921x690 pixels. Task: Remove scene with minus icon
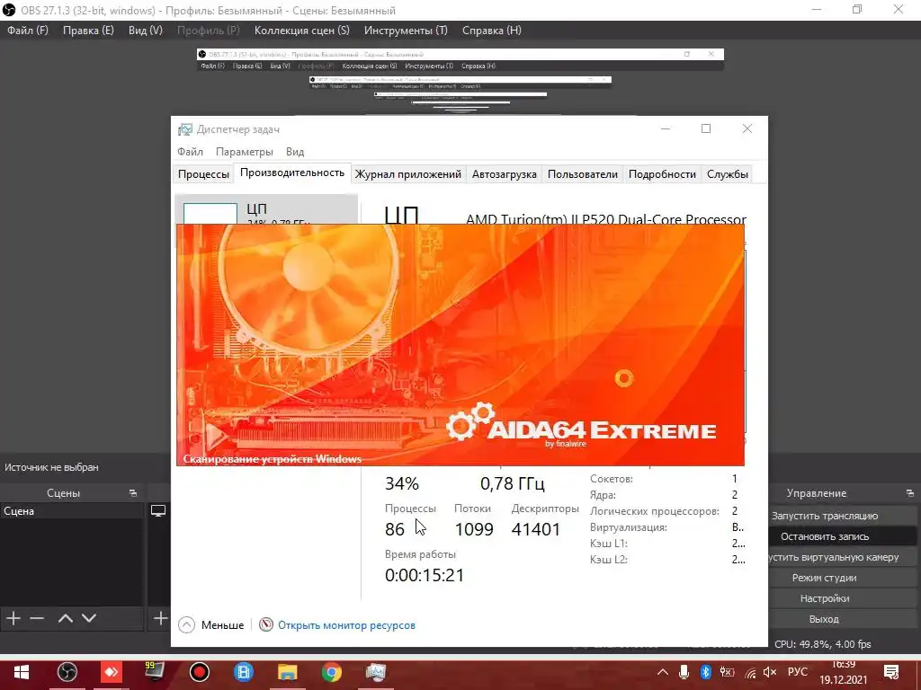point(37,618)
